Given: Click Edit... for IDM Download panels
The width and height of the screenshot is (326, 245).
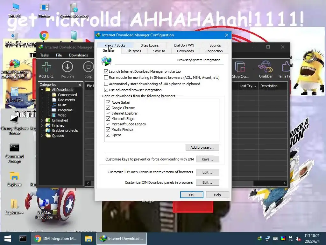Looking at the screenshot, I should point(208,182).
